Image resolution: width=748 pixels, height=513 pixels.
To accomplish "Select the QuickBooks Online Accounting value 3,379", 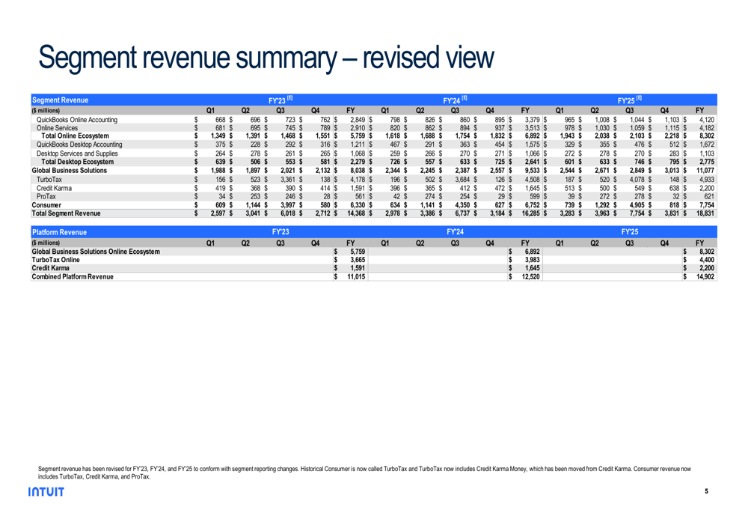I will (x=532, y=119).
